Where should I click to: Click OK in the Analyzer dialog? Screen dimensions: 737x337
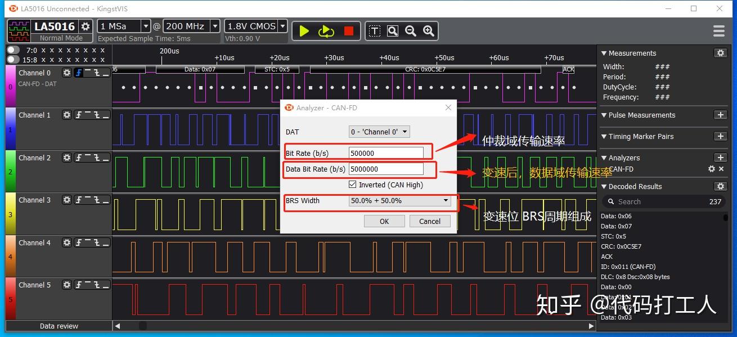(x=384, y=221)
